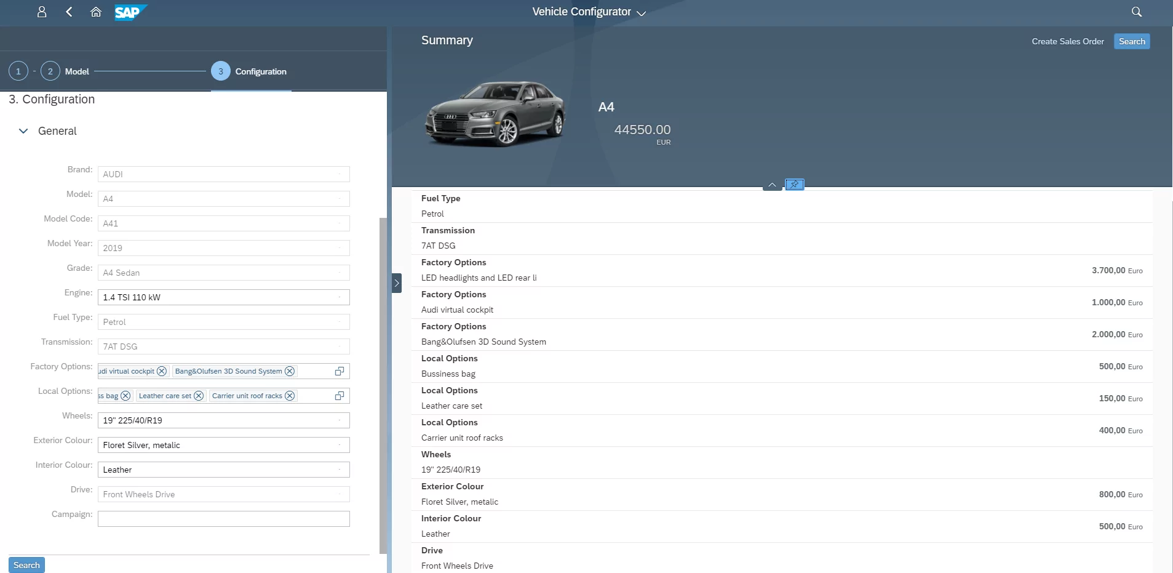1173x573 pixels.
Task: Click the 44550.00 price value
Action: click(642, 130)
